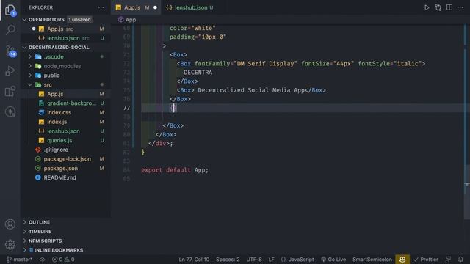
Task: Open the Explorer view icon
Action: click(10, 10)
